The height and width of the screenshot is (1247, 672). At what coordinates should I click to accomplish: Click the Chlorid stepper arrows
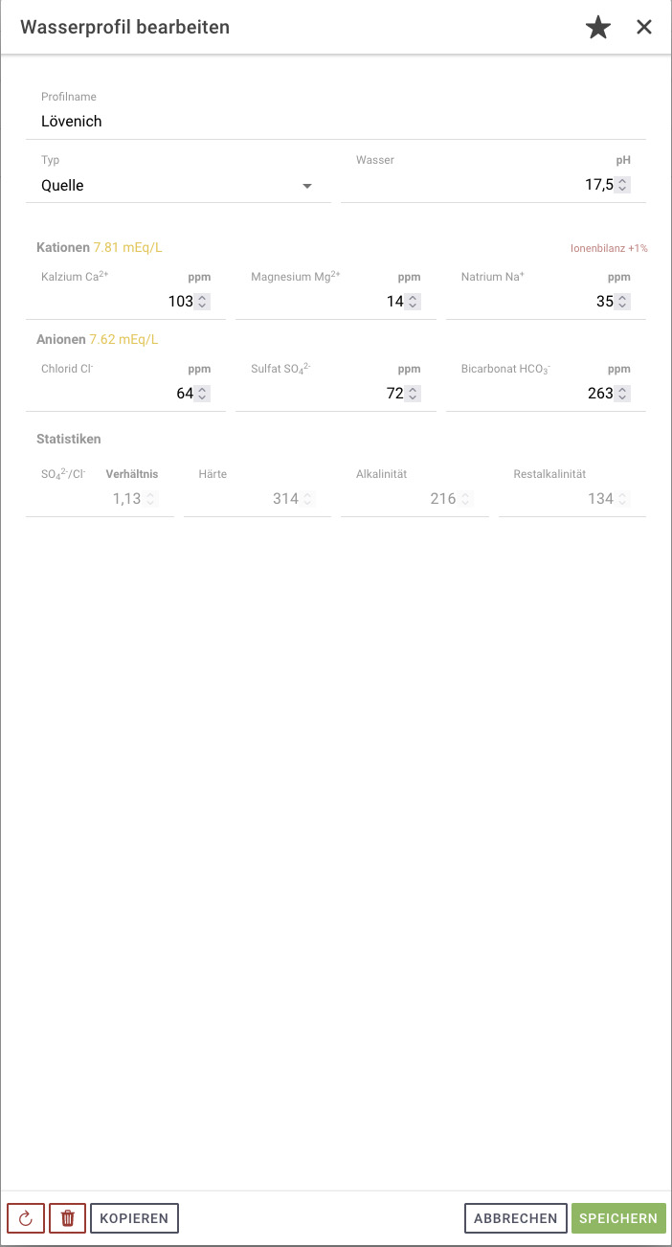pos(202,394)
